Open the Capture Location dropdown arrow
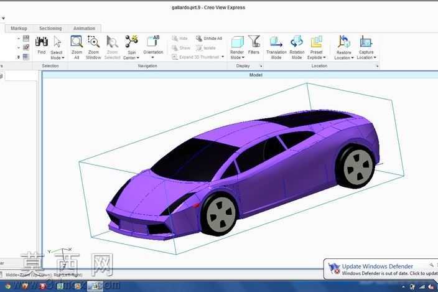 coord(375,57)
